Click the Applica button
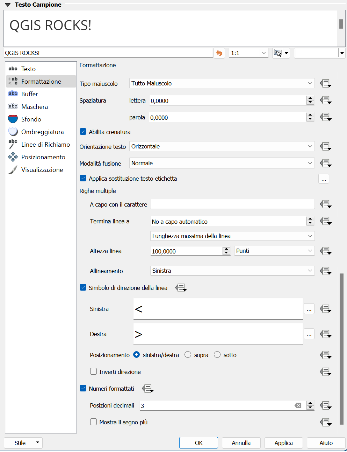Viewport: 347px width, 452px height. (x=283, y=443)
